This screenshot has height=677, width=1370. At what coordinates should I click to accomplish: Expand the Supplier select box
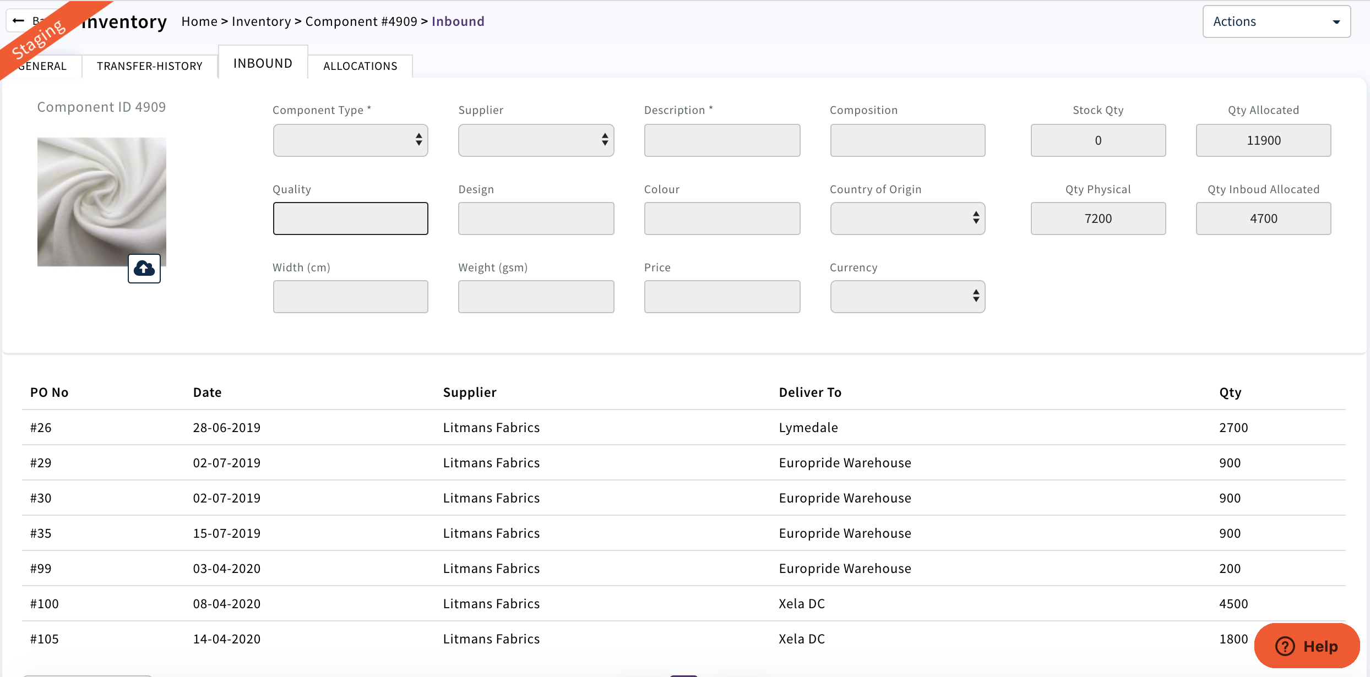click(536, 140)
